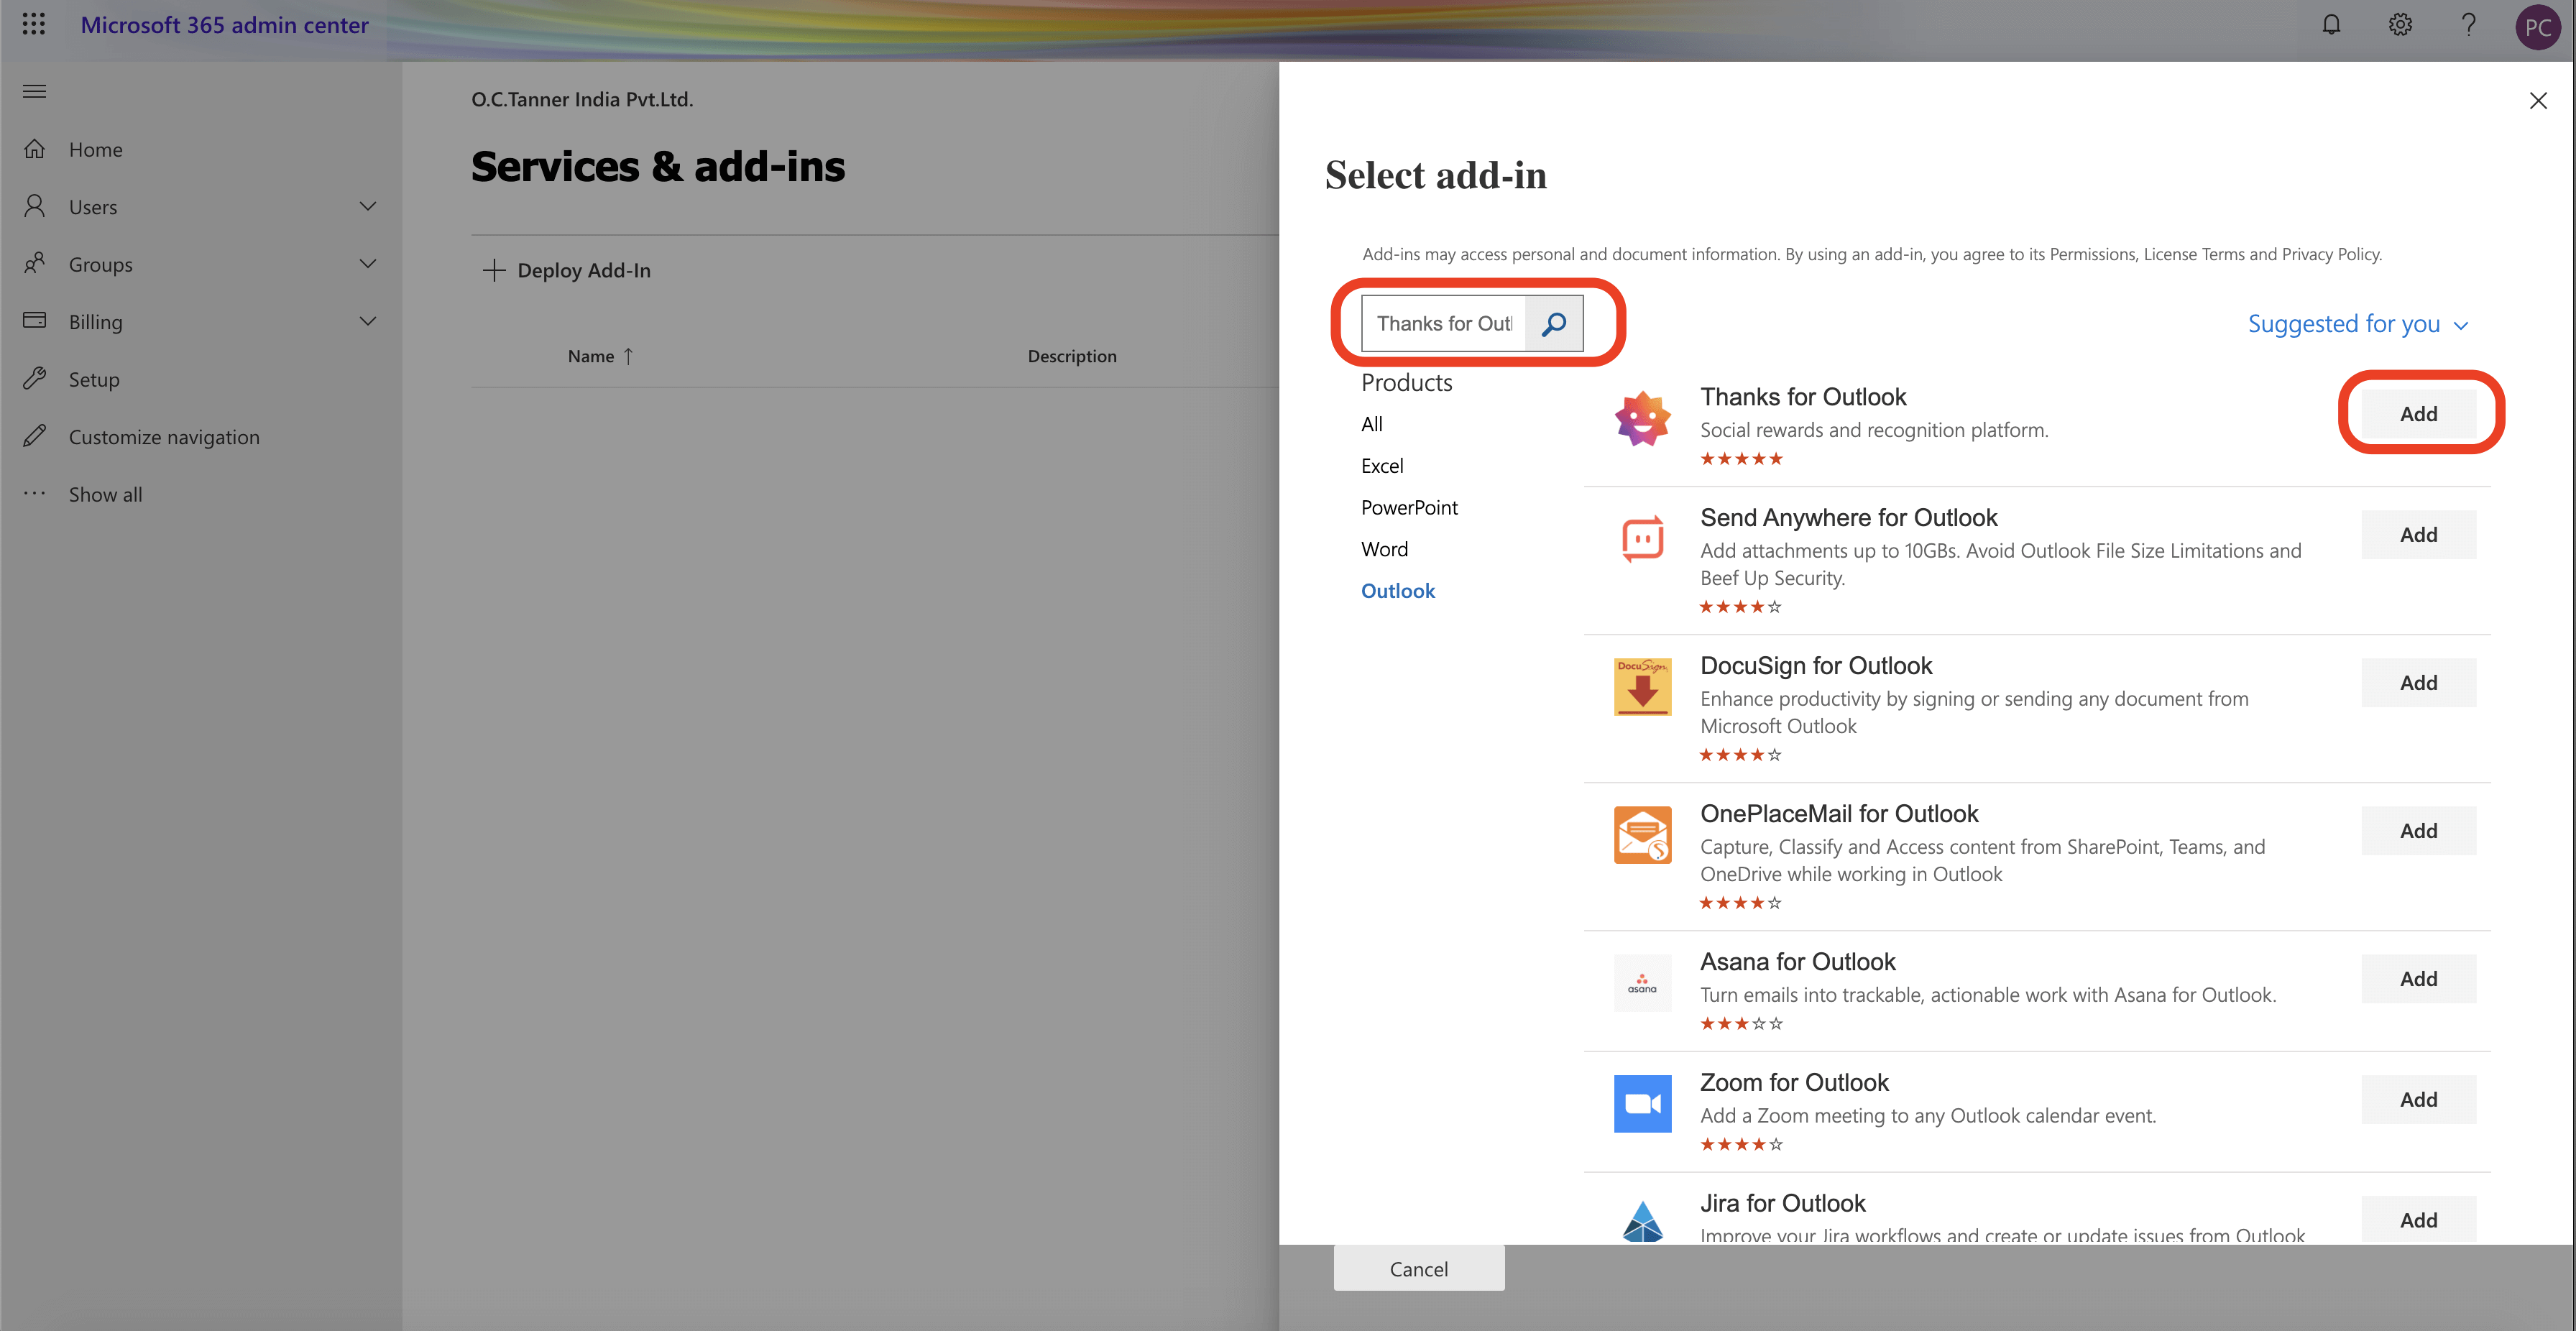Viewport: 2576px width, 1331px height.
Task: Click the help question mark icon
Action: (x=2468, y=25)
